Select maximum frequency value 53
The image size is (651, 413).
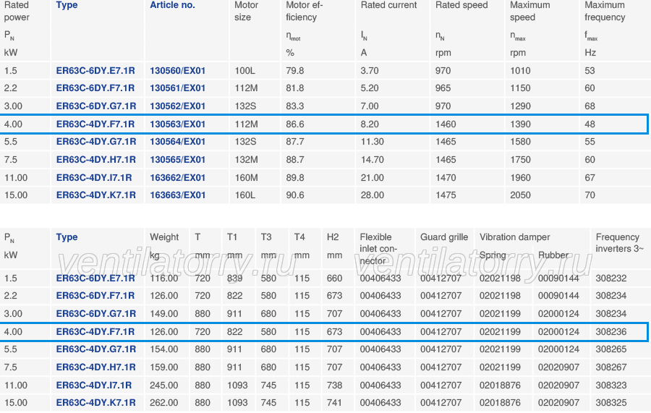click(590, 71)
